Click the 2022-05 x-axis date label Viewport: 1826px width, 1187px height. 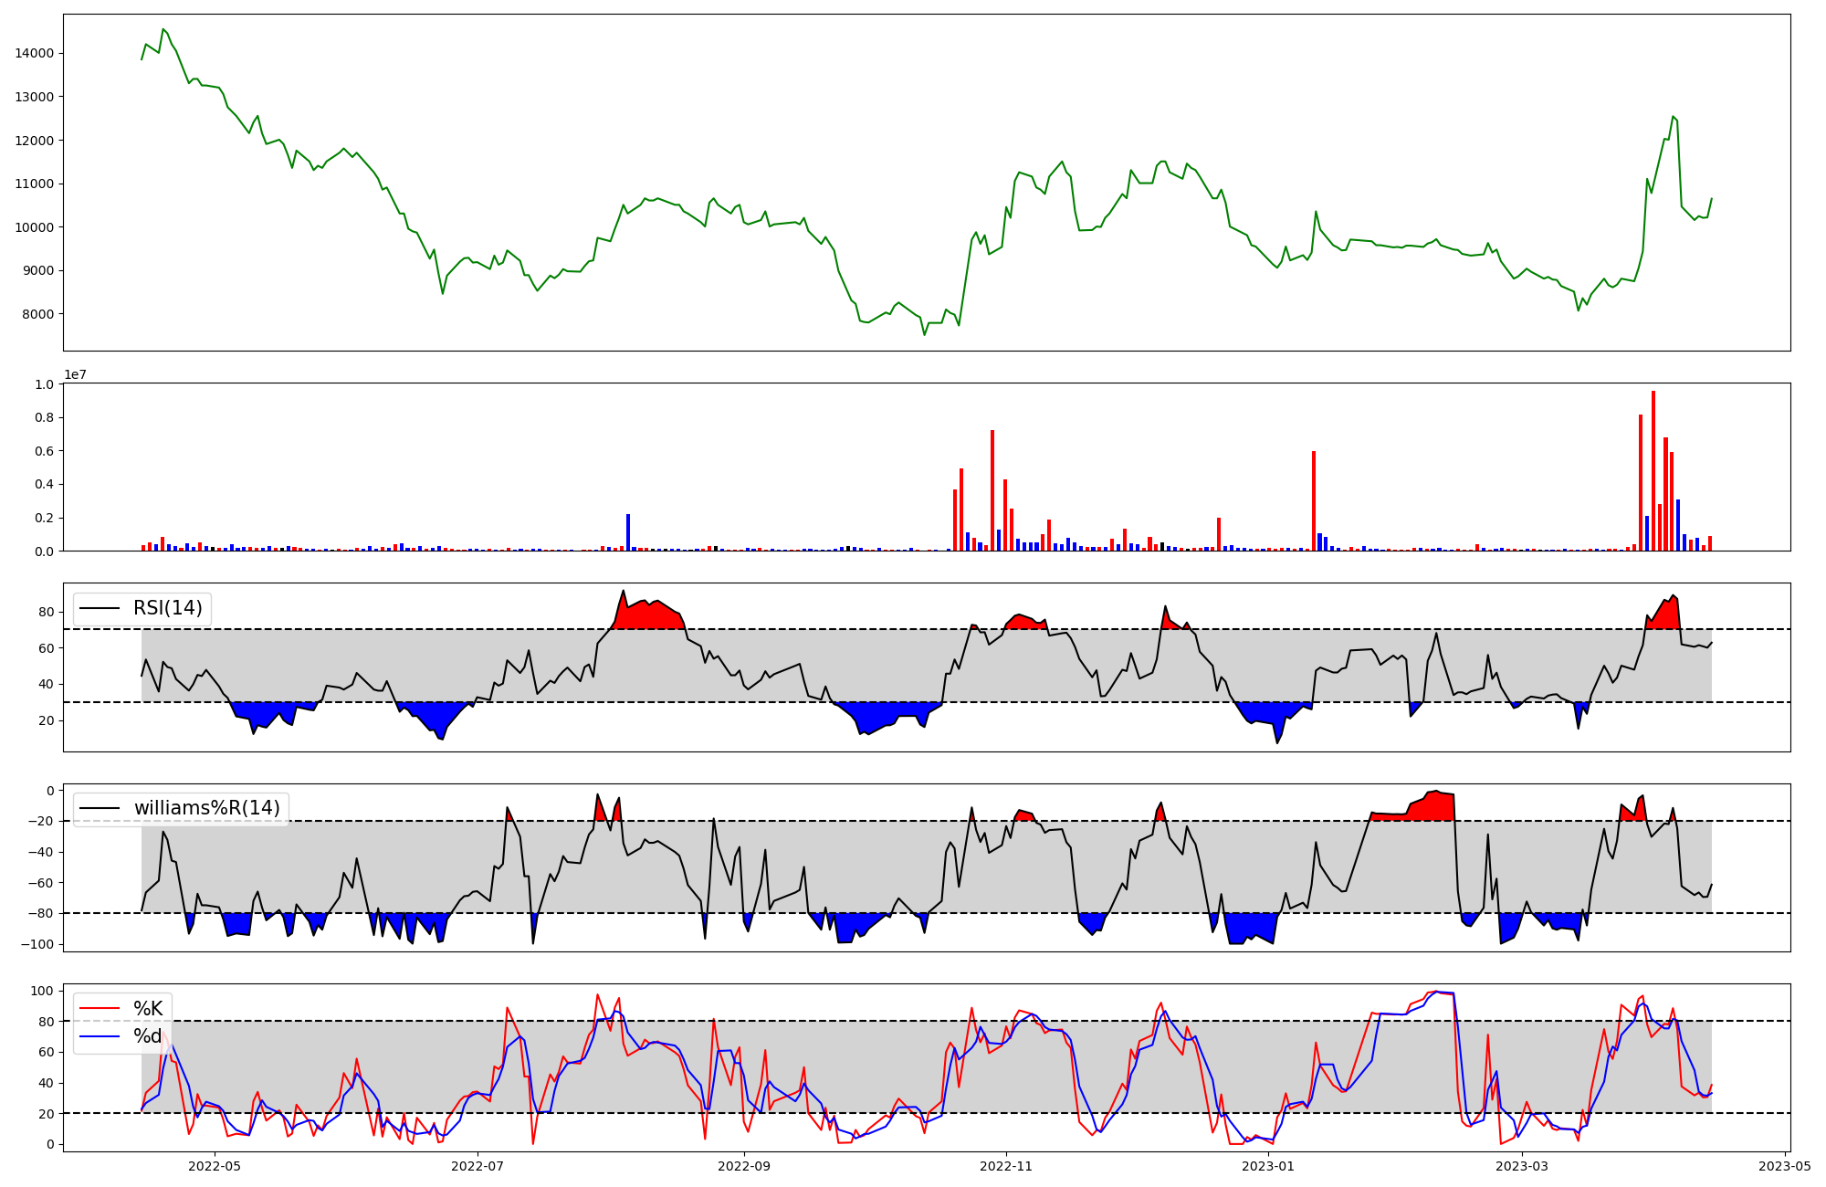coord(215,1166)
